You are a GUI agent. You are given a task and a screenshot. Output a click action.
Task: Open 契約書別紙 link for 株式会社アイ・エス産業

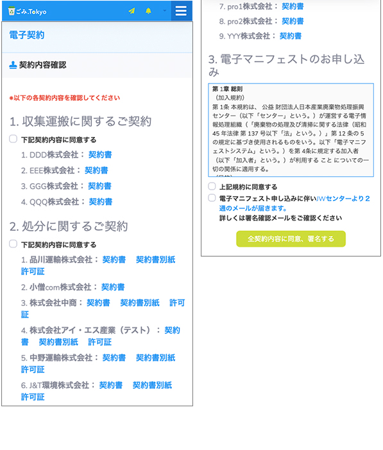tap(58, 342)
